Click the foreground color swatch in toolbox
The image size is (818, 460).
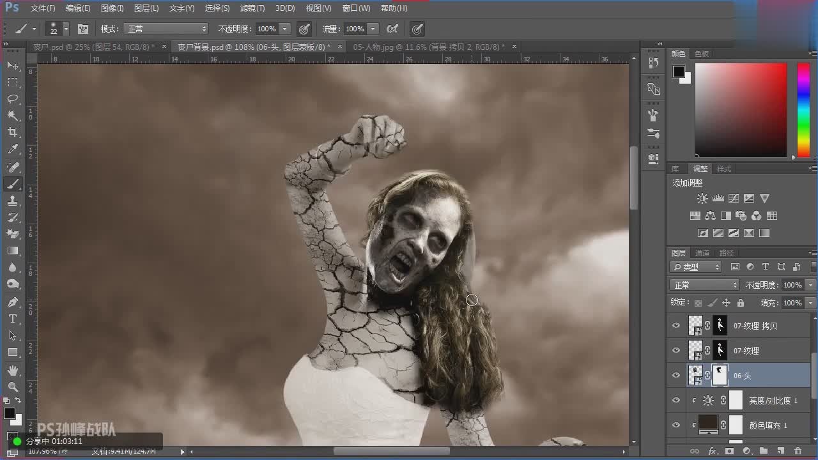(x=10, y=413)
